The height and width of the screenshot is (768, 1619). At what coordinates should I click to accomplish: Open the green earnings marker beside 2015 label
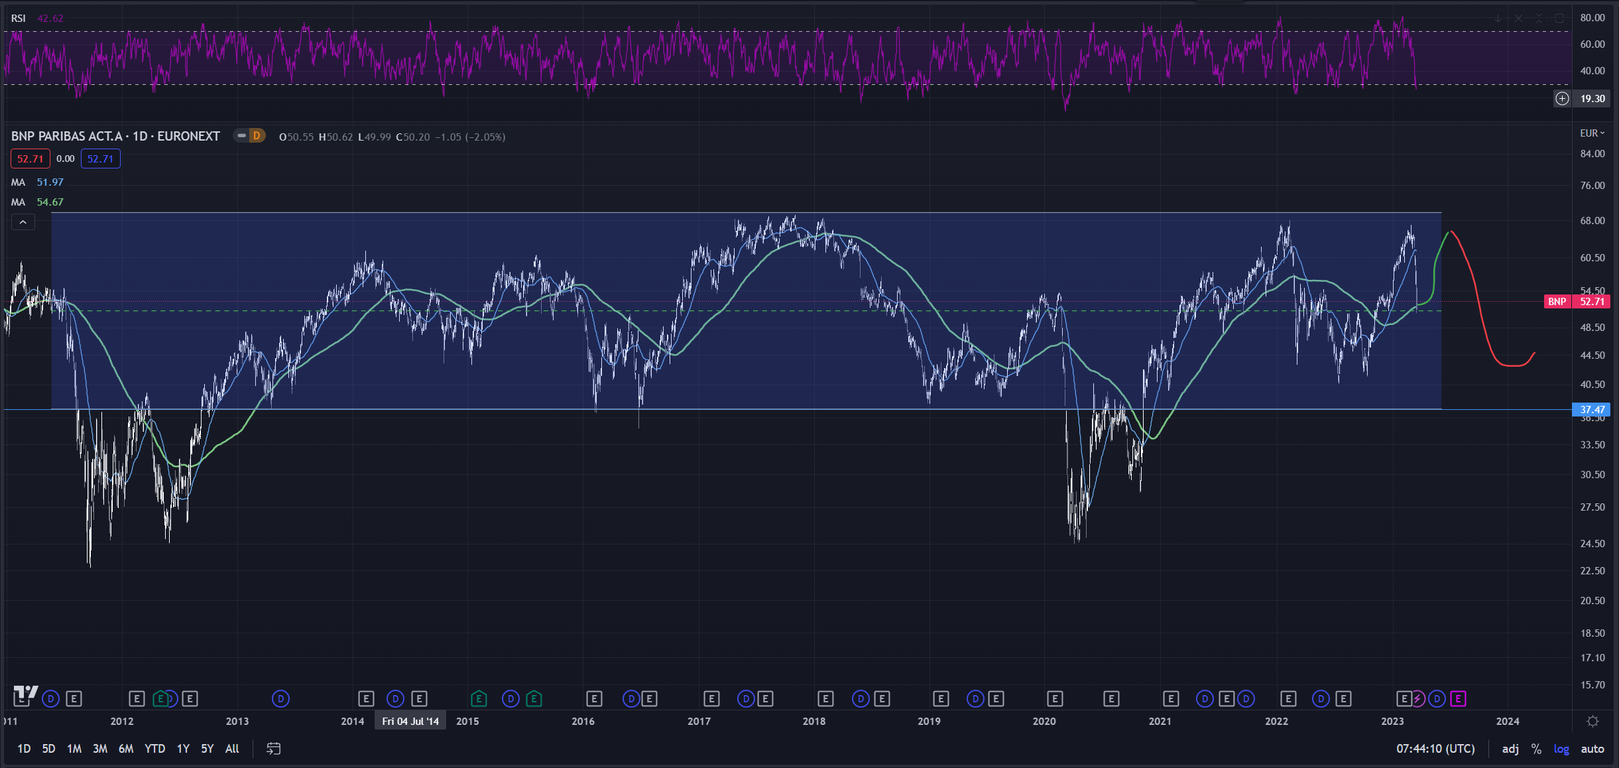click(x=479, y=698)
